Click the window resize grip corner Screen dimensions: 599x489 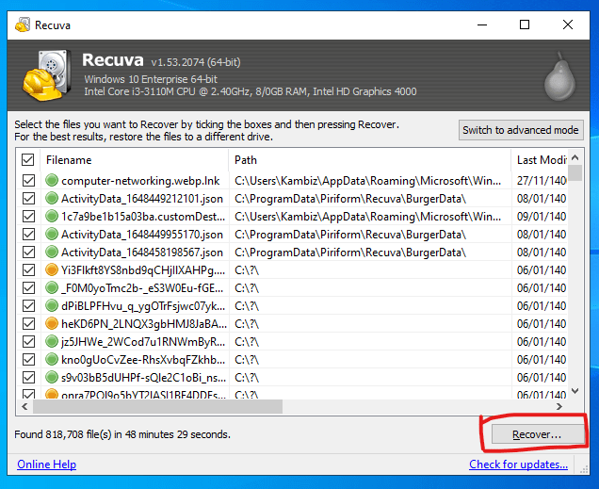585,469
